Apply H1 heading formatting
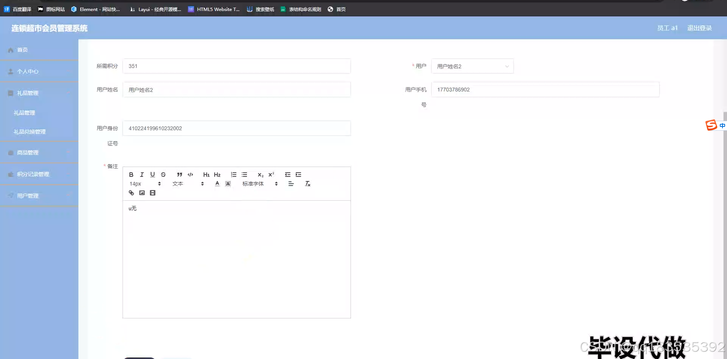This screenshot has width=727, height=359. click(206, 175)
